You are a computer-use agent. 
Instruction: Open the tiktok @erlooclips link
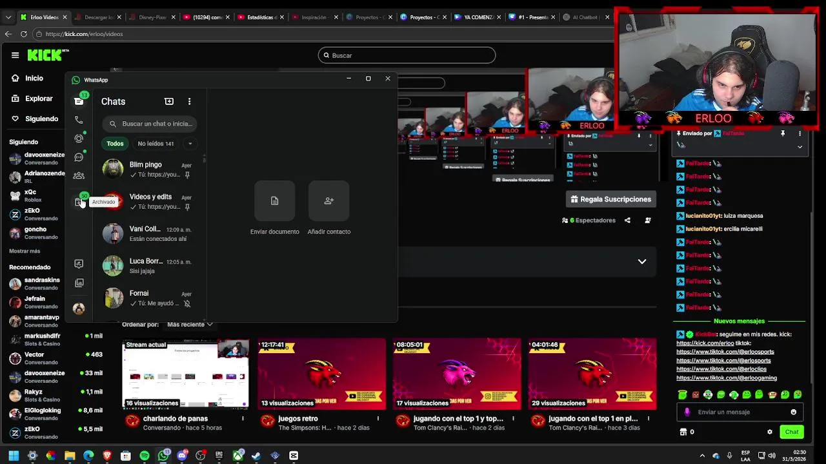(721, 369)
